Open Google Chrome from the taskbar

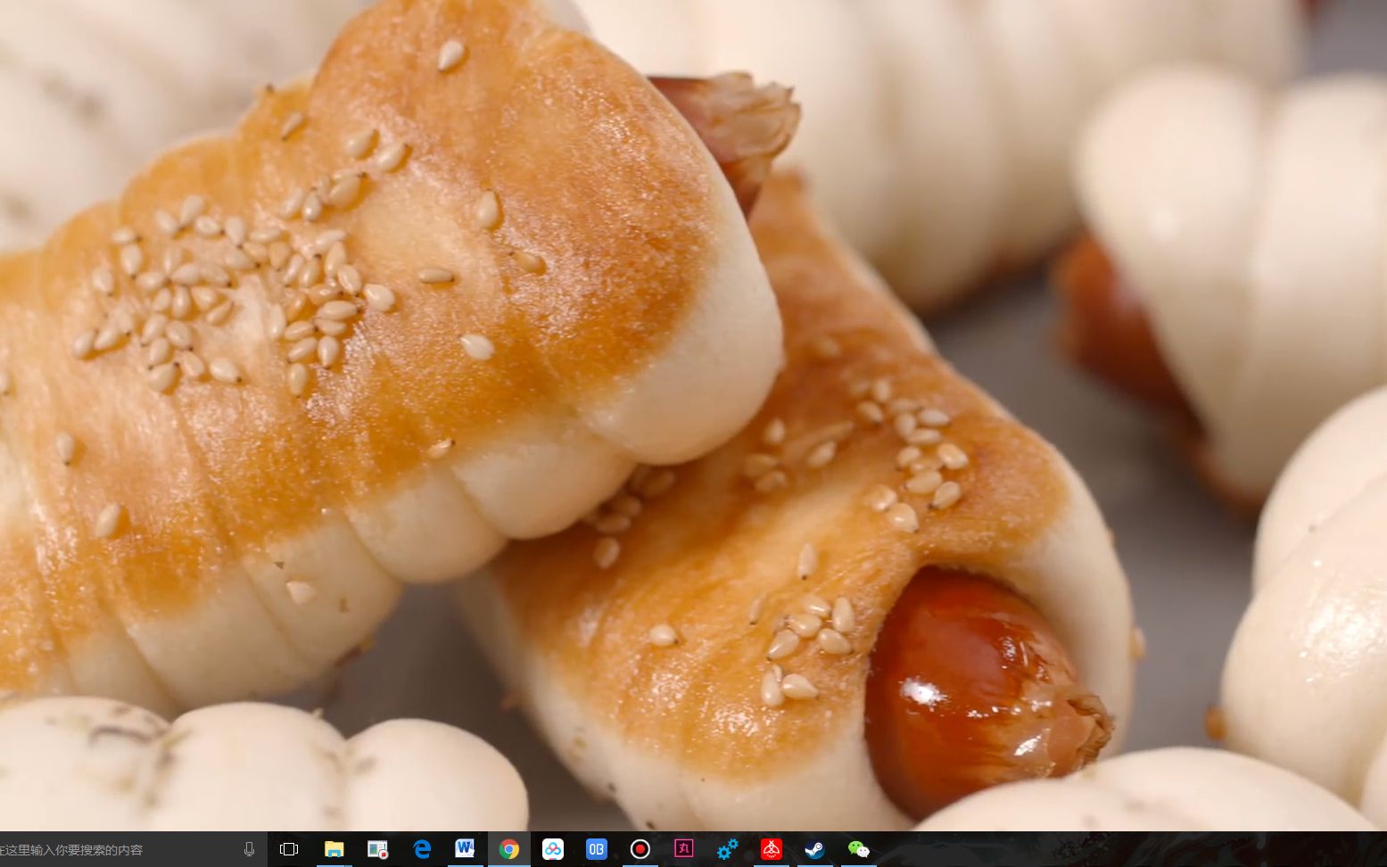[x=508, y=849]
